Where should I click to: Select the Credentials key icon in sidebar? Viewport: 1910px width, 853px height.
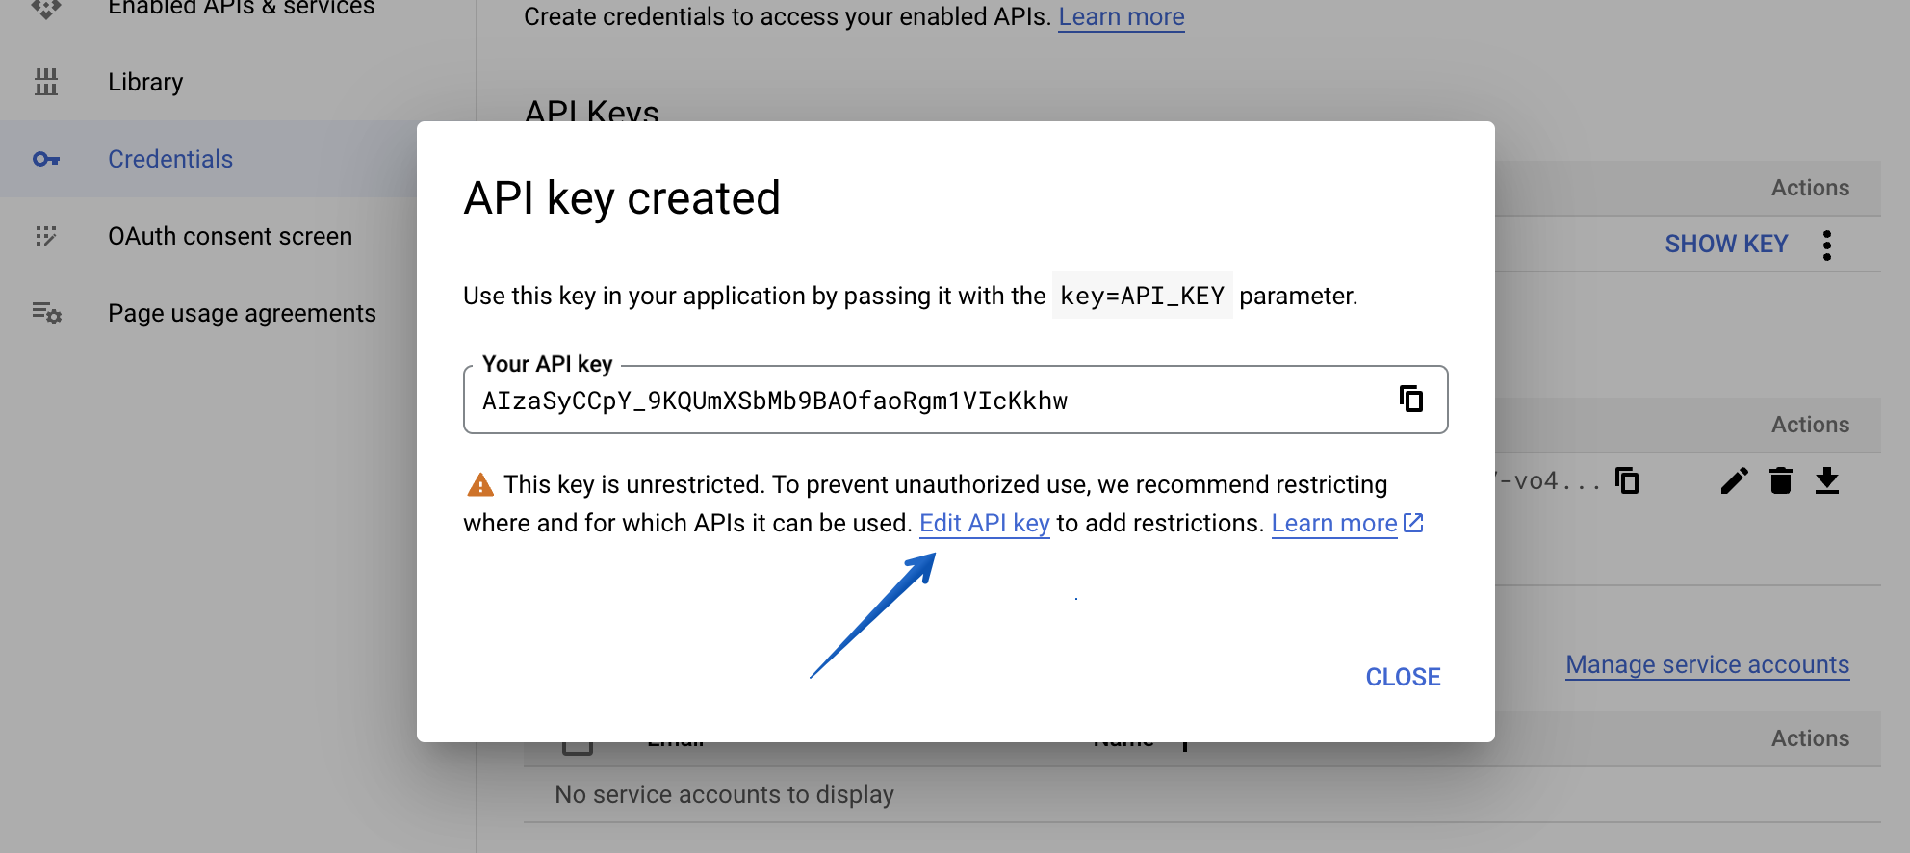(46, 159)
